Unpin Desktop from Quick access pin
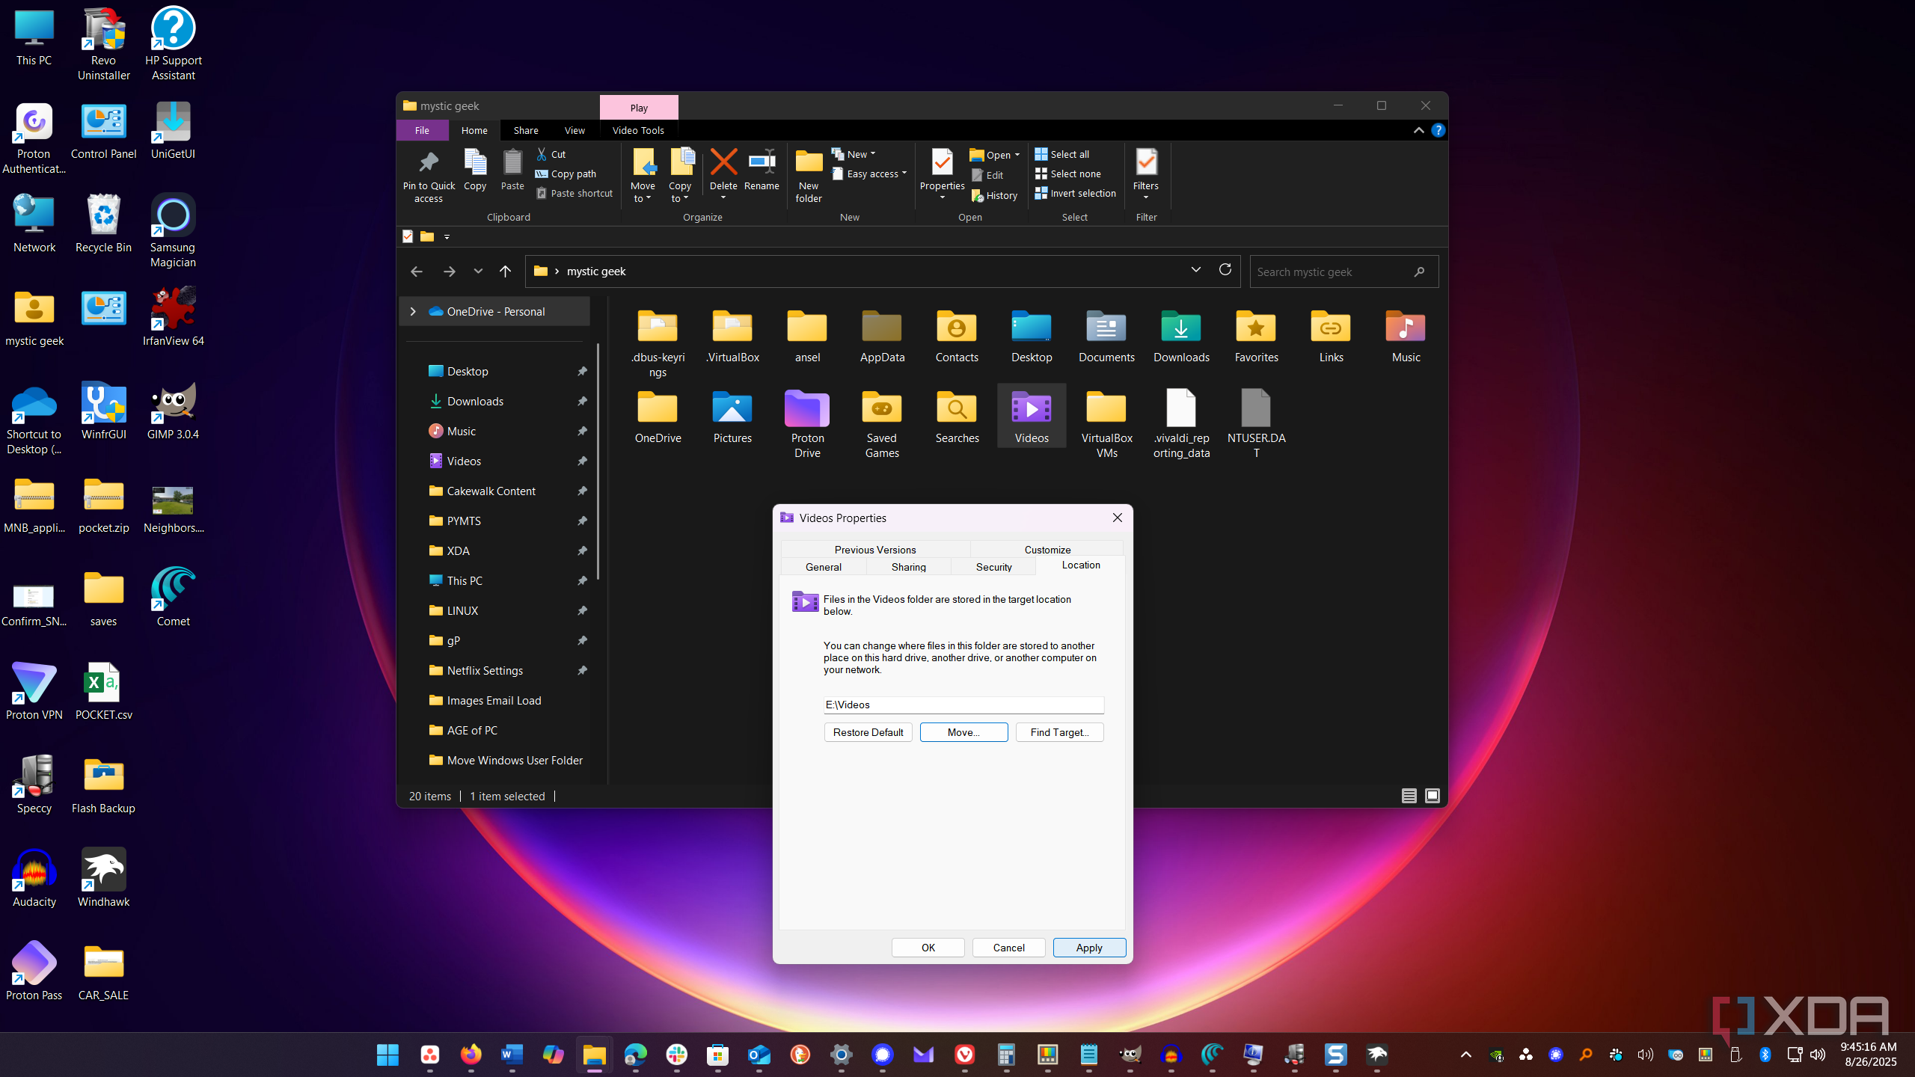 pos(582,371)
